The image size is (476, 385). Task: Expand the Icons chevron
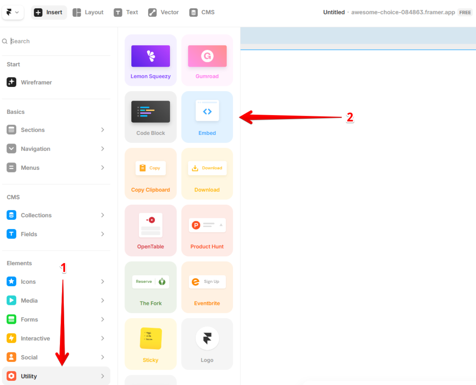102,281
